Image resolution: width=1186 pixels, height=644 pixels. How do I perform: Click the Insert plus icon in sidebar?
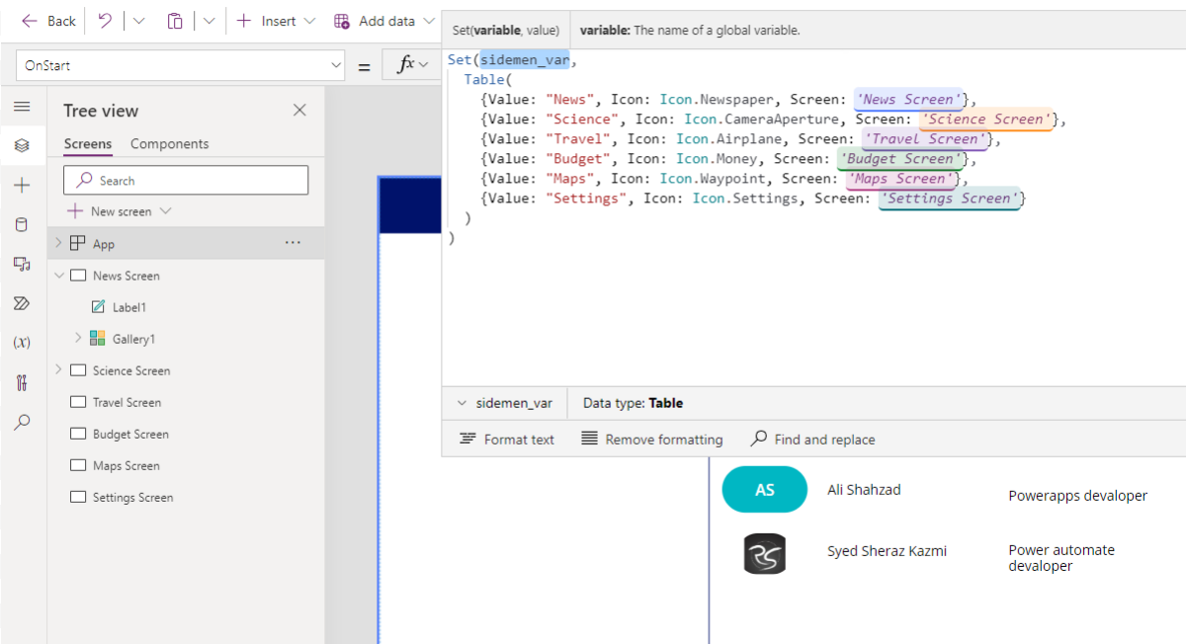pos(22,185)
